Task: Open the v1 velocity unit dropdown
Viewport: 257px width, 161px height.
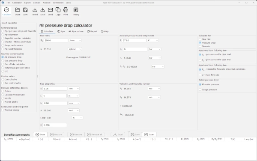Action: pos(154,89)
